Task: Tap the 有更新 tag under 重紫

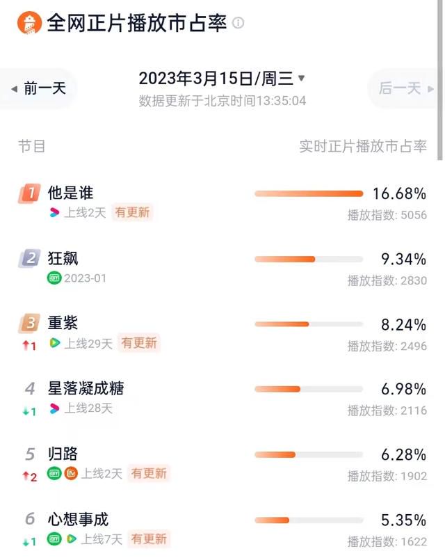Action: [139, 343]
